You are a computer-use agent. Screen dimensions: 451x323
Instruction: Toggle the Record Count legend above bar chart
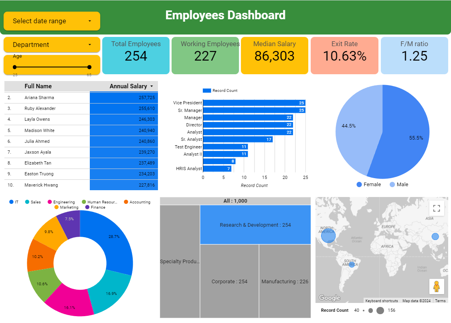pyautogui.click(x=218, y=91)
